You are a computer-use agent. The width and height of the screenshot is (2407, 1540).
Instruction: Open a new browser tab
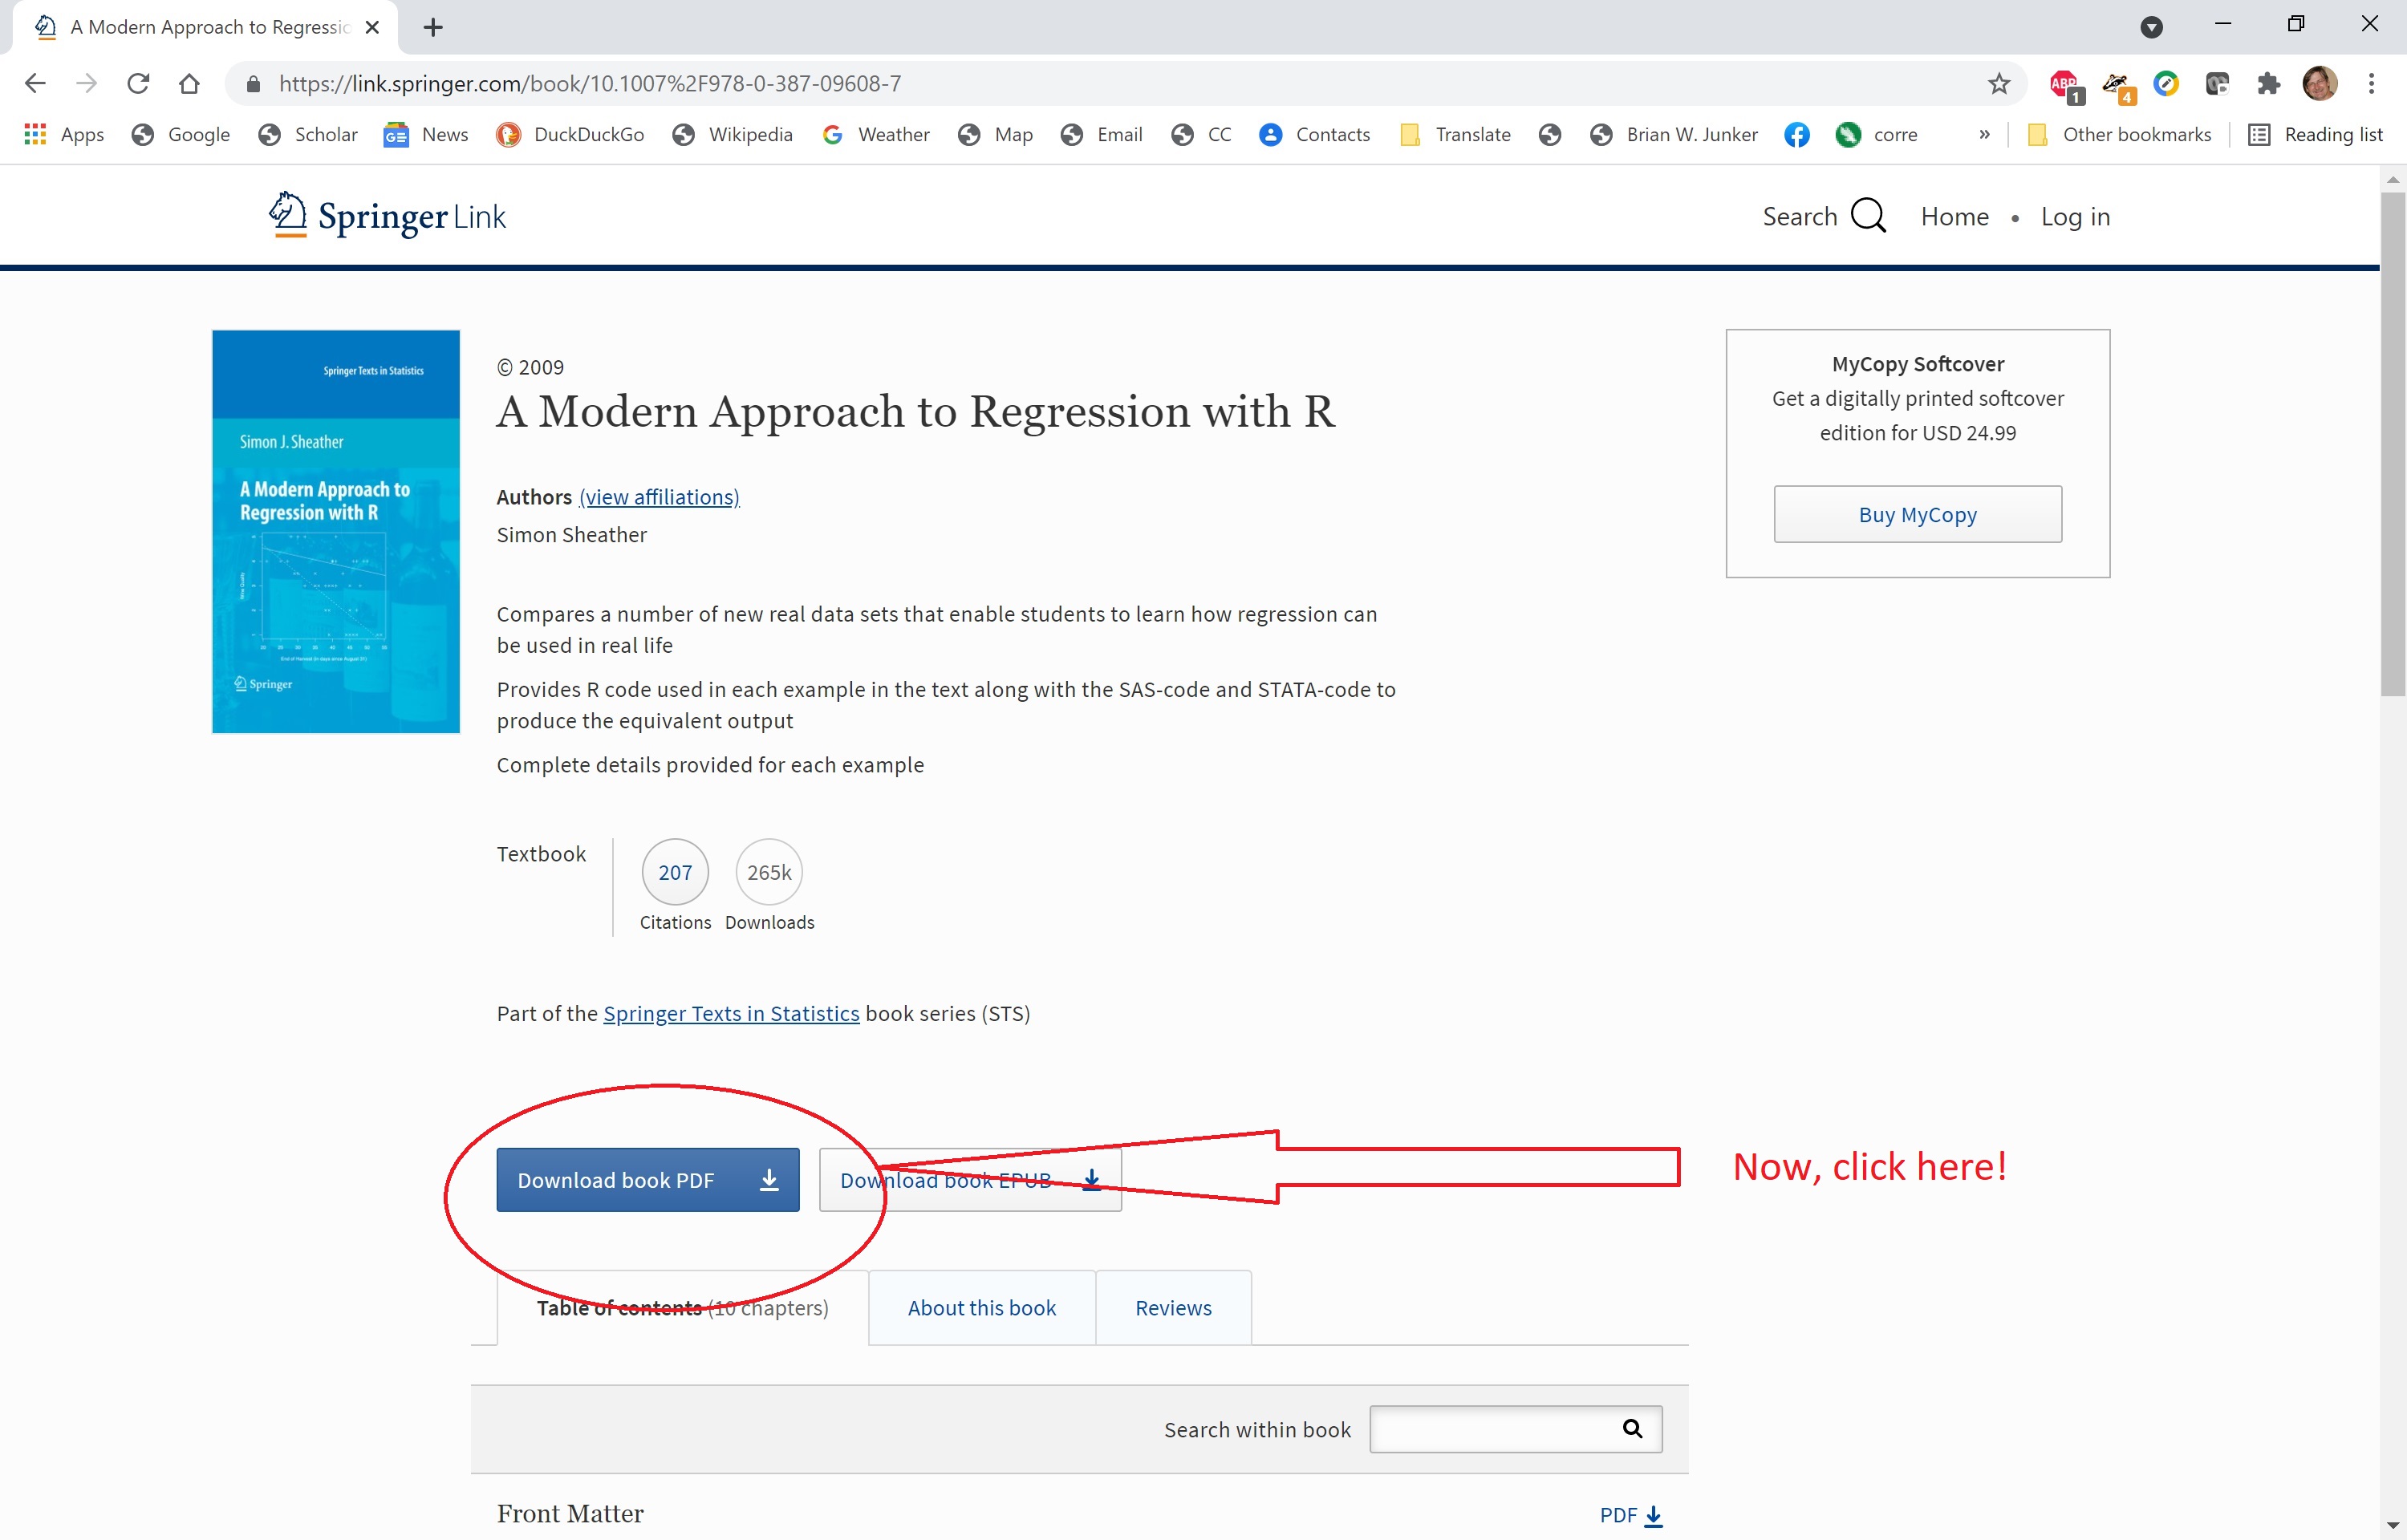433,27
